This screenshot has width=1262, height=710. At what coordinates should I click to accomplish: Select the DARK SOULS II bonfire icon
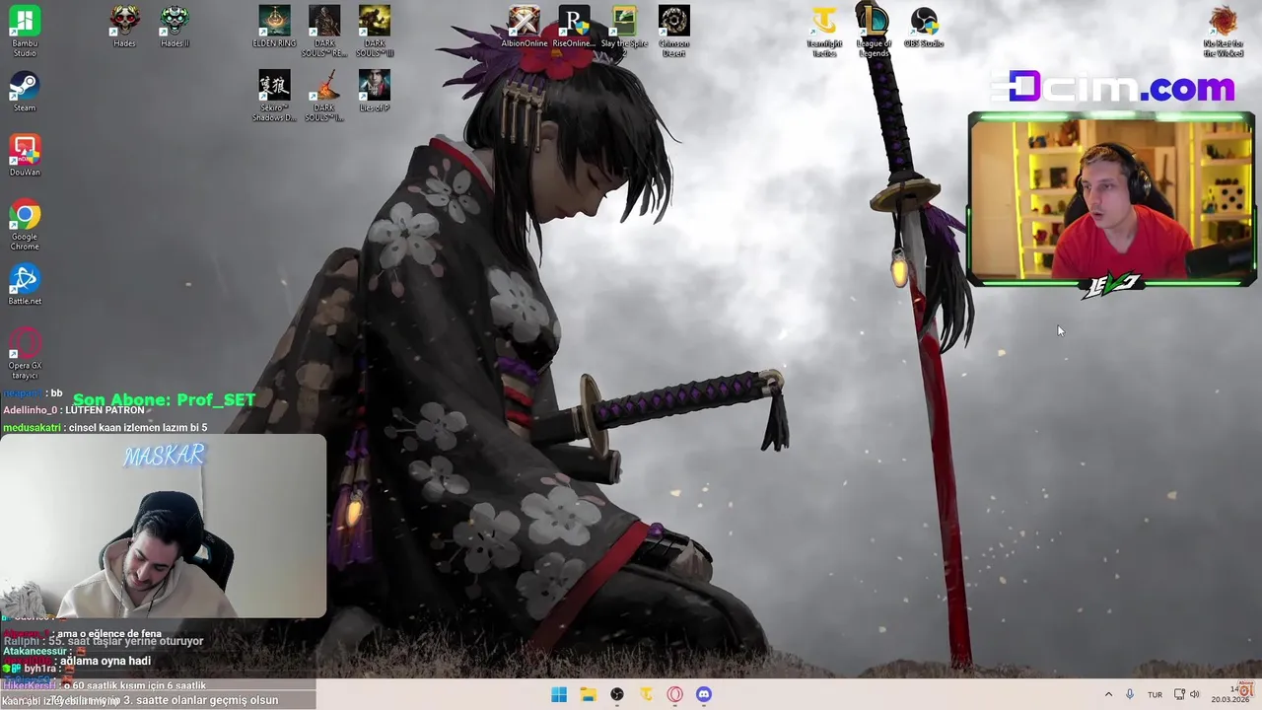tap(324, 96)
